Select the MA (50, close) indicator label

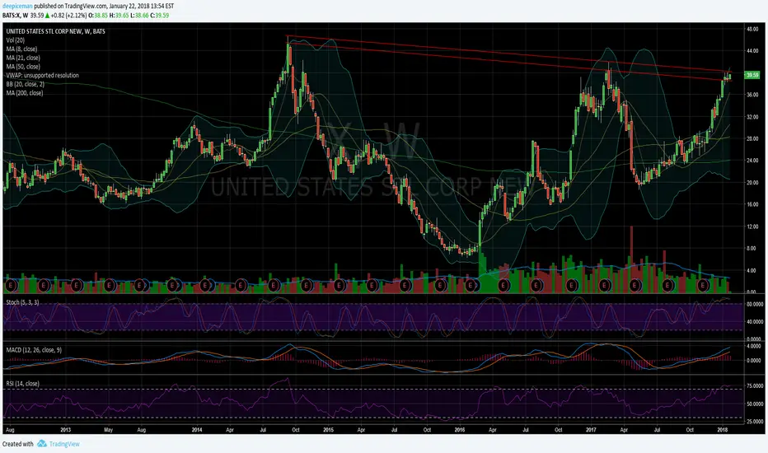[x=23, y=67]
